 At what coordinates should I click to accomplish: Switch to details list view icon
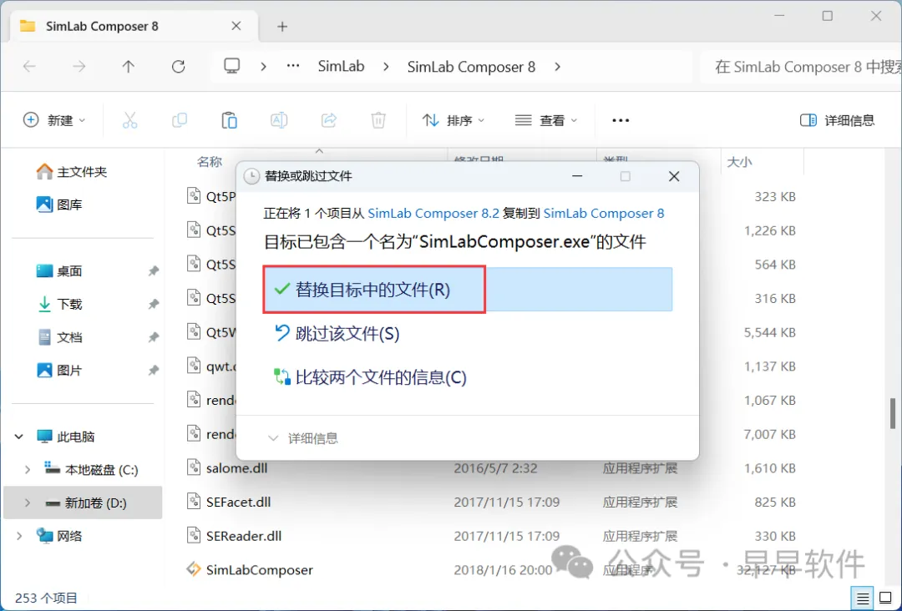[x=862, y=598]
